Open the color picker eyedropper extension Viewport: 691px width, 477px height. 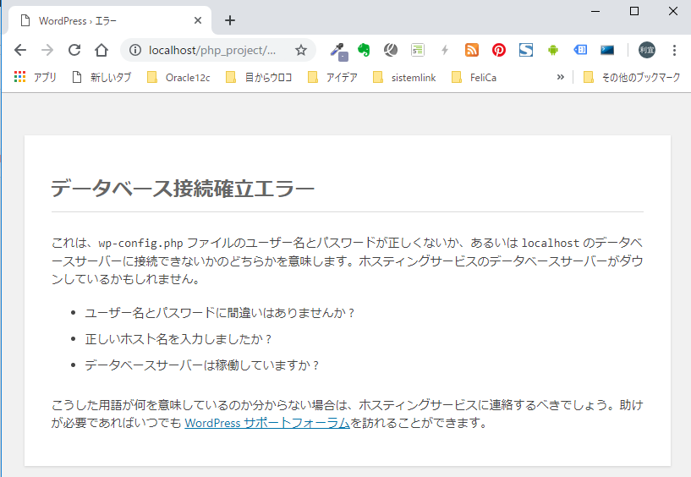339,51
